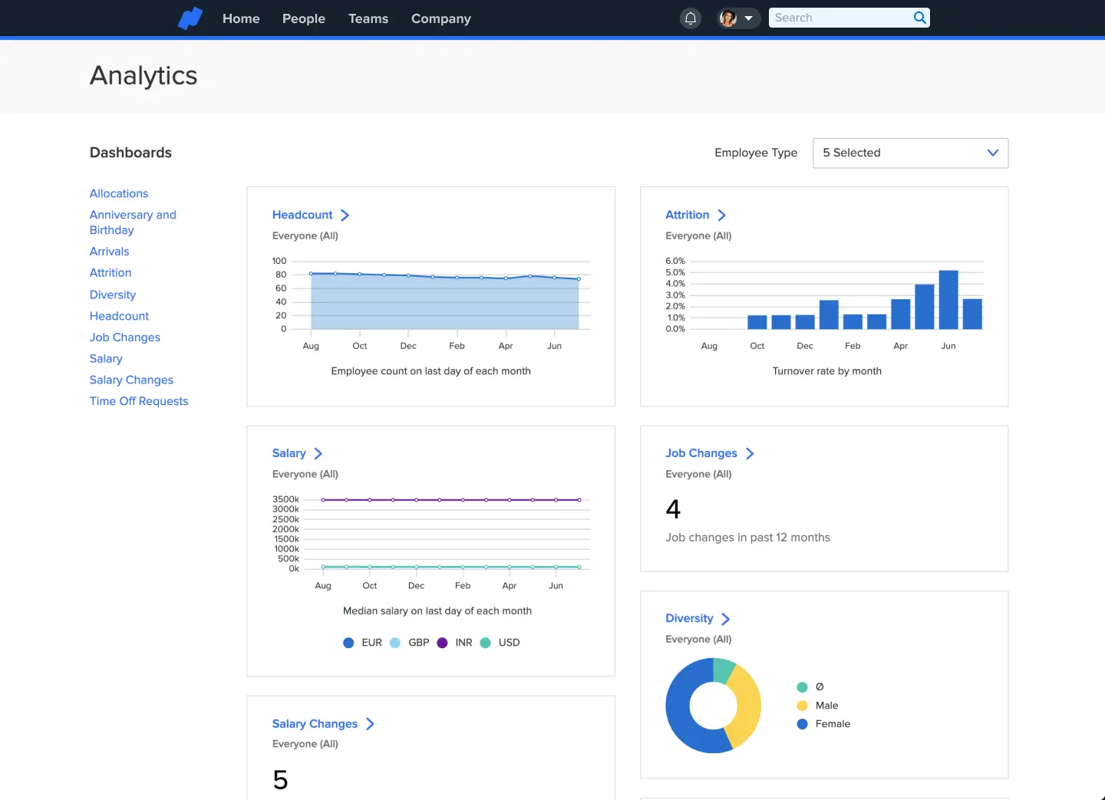Click the chevron arrow beside Headcount
This screenshot has width=1105, height=800.
[x=345, y=216]
